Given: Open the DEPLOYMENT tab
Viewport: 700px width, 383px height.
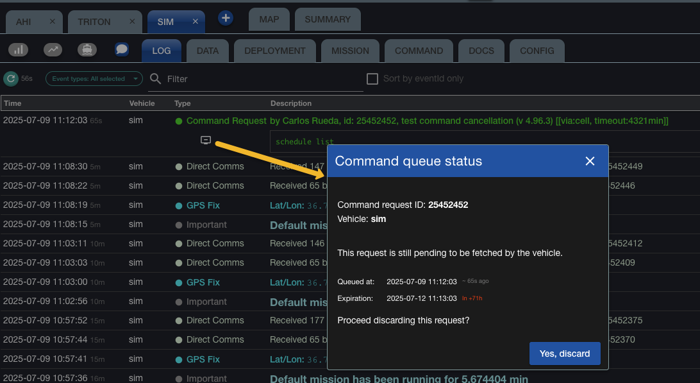Looking at the screenshot, I should (x=274, y=51).
